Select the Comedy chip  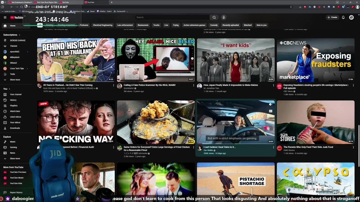pos(214,25)
